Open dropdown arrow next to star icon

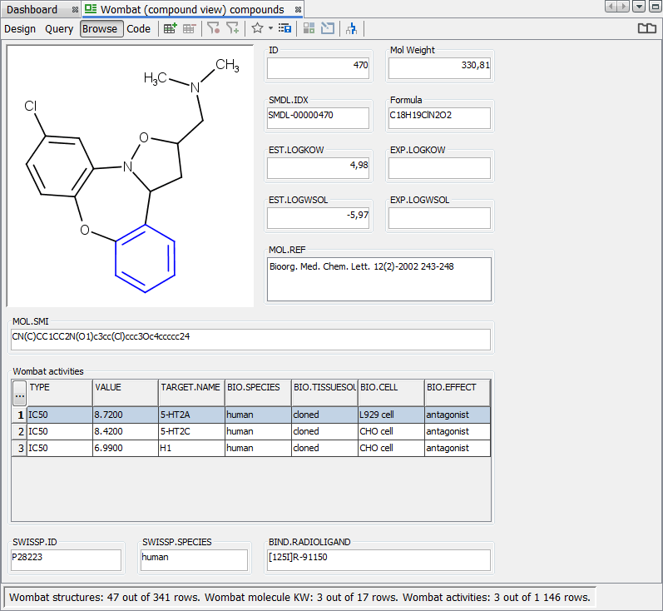point(270,28)
